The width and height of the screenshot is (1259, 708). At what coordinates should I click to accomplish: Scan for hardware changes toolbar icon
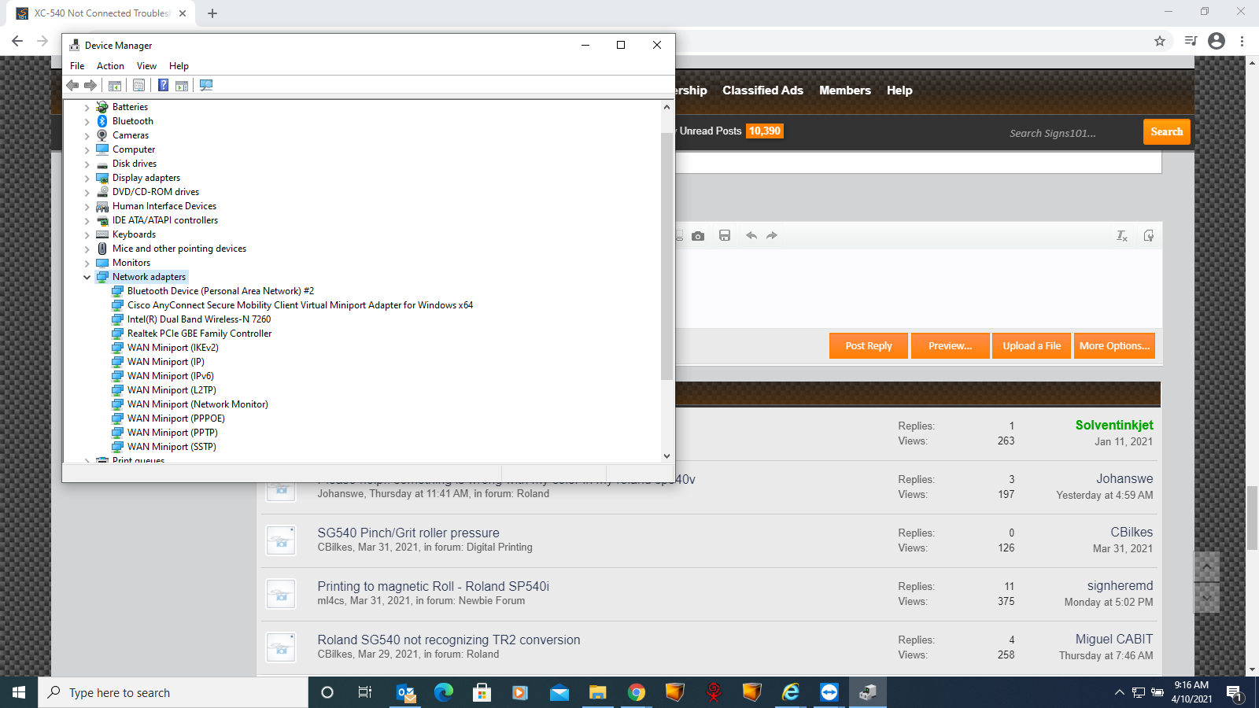point(206,85)
